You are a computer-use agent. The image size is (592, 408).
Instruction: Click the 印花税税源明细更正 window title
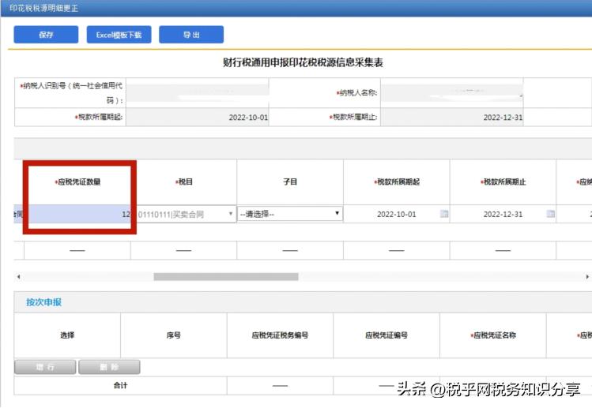(x=43, y=8)
